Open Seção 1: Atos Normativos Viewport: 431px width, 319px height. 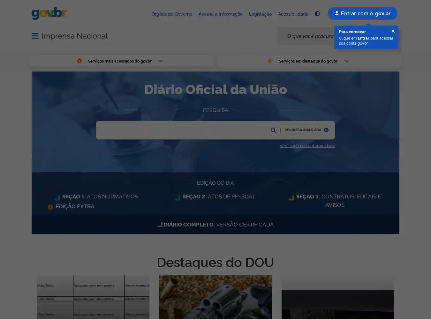click(100, 197)
